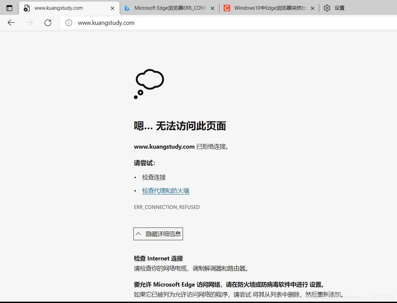Close the Microsoft Edge浏览器ERR_CONN tab
Image resolution: width=397 pixels, height=303 pixels.
(x=213, y=8)
